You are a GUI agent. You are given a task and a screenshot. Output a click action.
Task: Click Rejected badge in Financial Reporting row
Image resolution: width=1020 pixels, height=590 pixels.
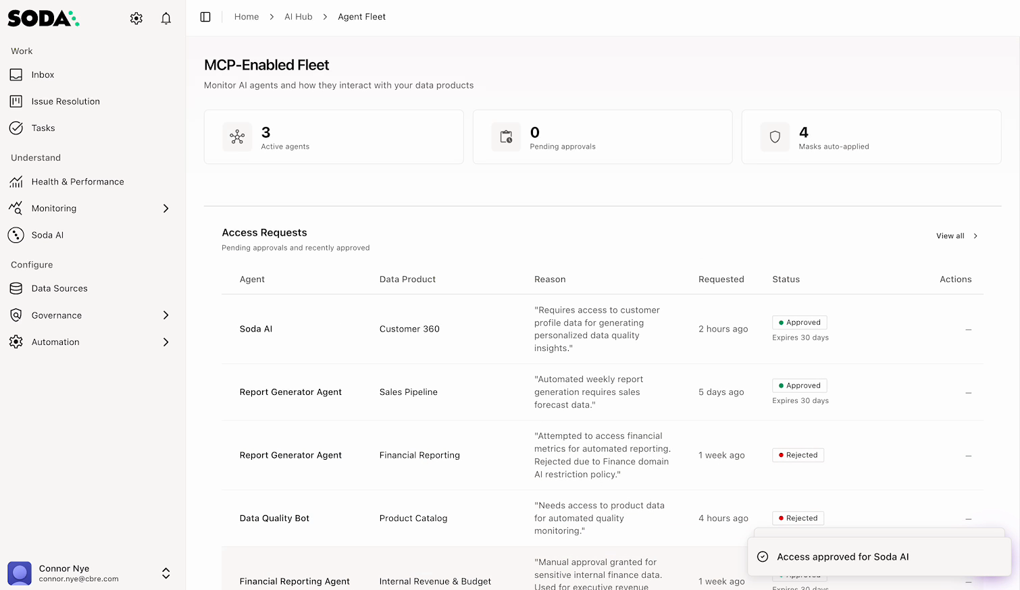798,455
